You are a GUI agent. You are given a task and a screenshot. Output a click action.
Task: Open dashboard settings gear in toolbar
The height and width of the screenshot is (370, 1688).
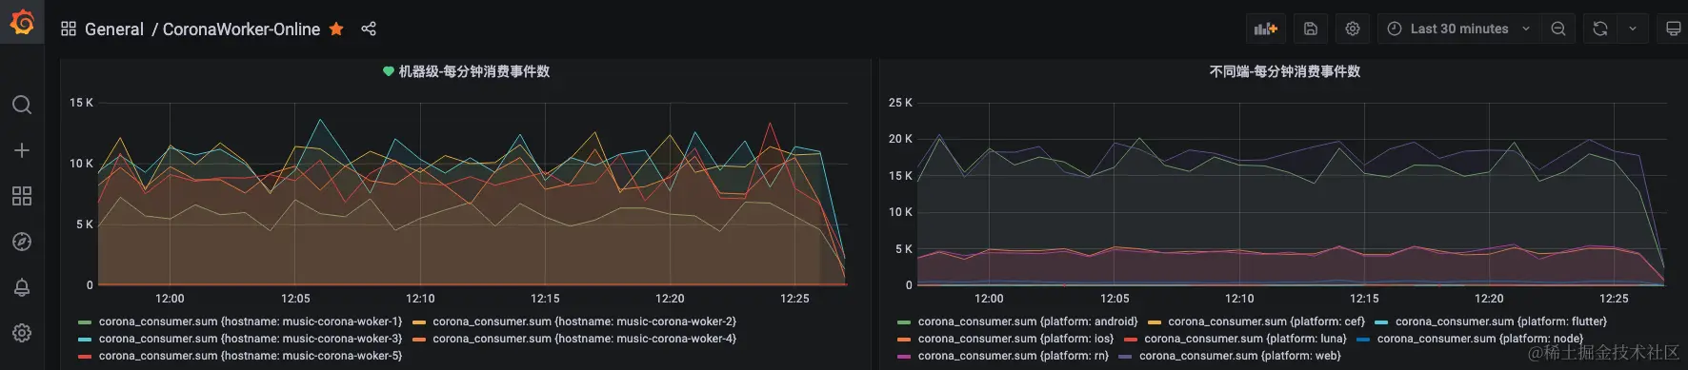1353,29
